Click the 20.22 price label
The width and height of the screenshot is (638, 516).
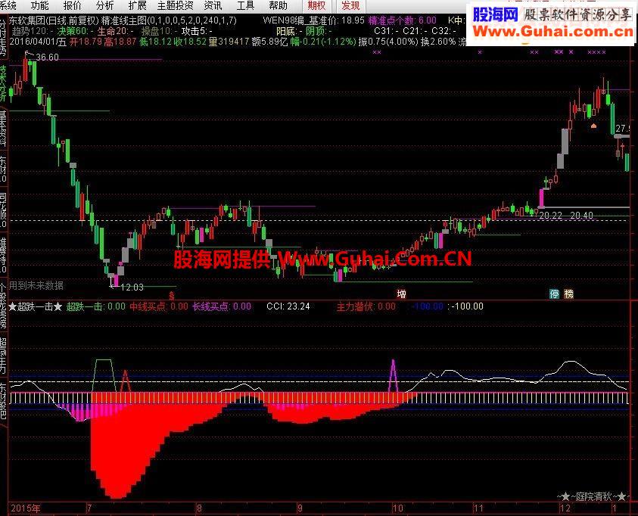pyautogui.click(x=550, y=215)
